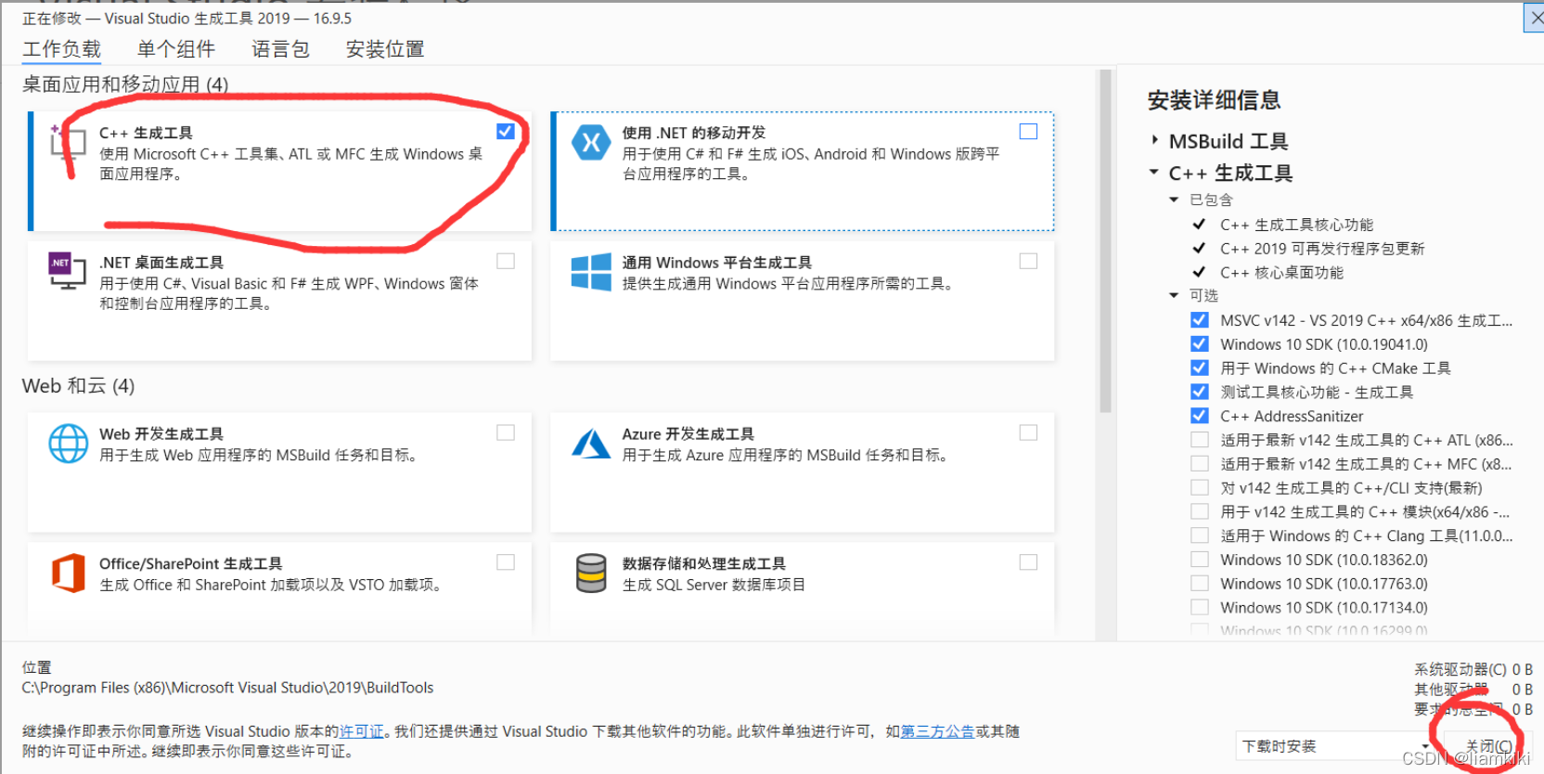This screenshot has width=1544, height=774.
Task: Select the C++ 生成工具 workload title
Action: tap(146, 133)
